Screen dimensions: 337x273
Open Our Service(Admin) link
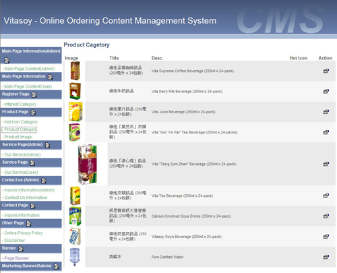tap(22, 154)
